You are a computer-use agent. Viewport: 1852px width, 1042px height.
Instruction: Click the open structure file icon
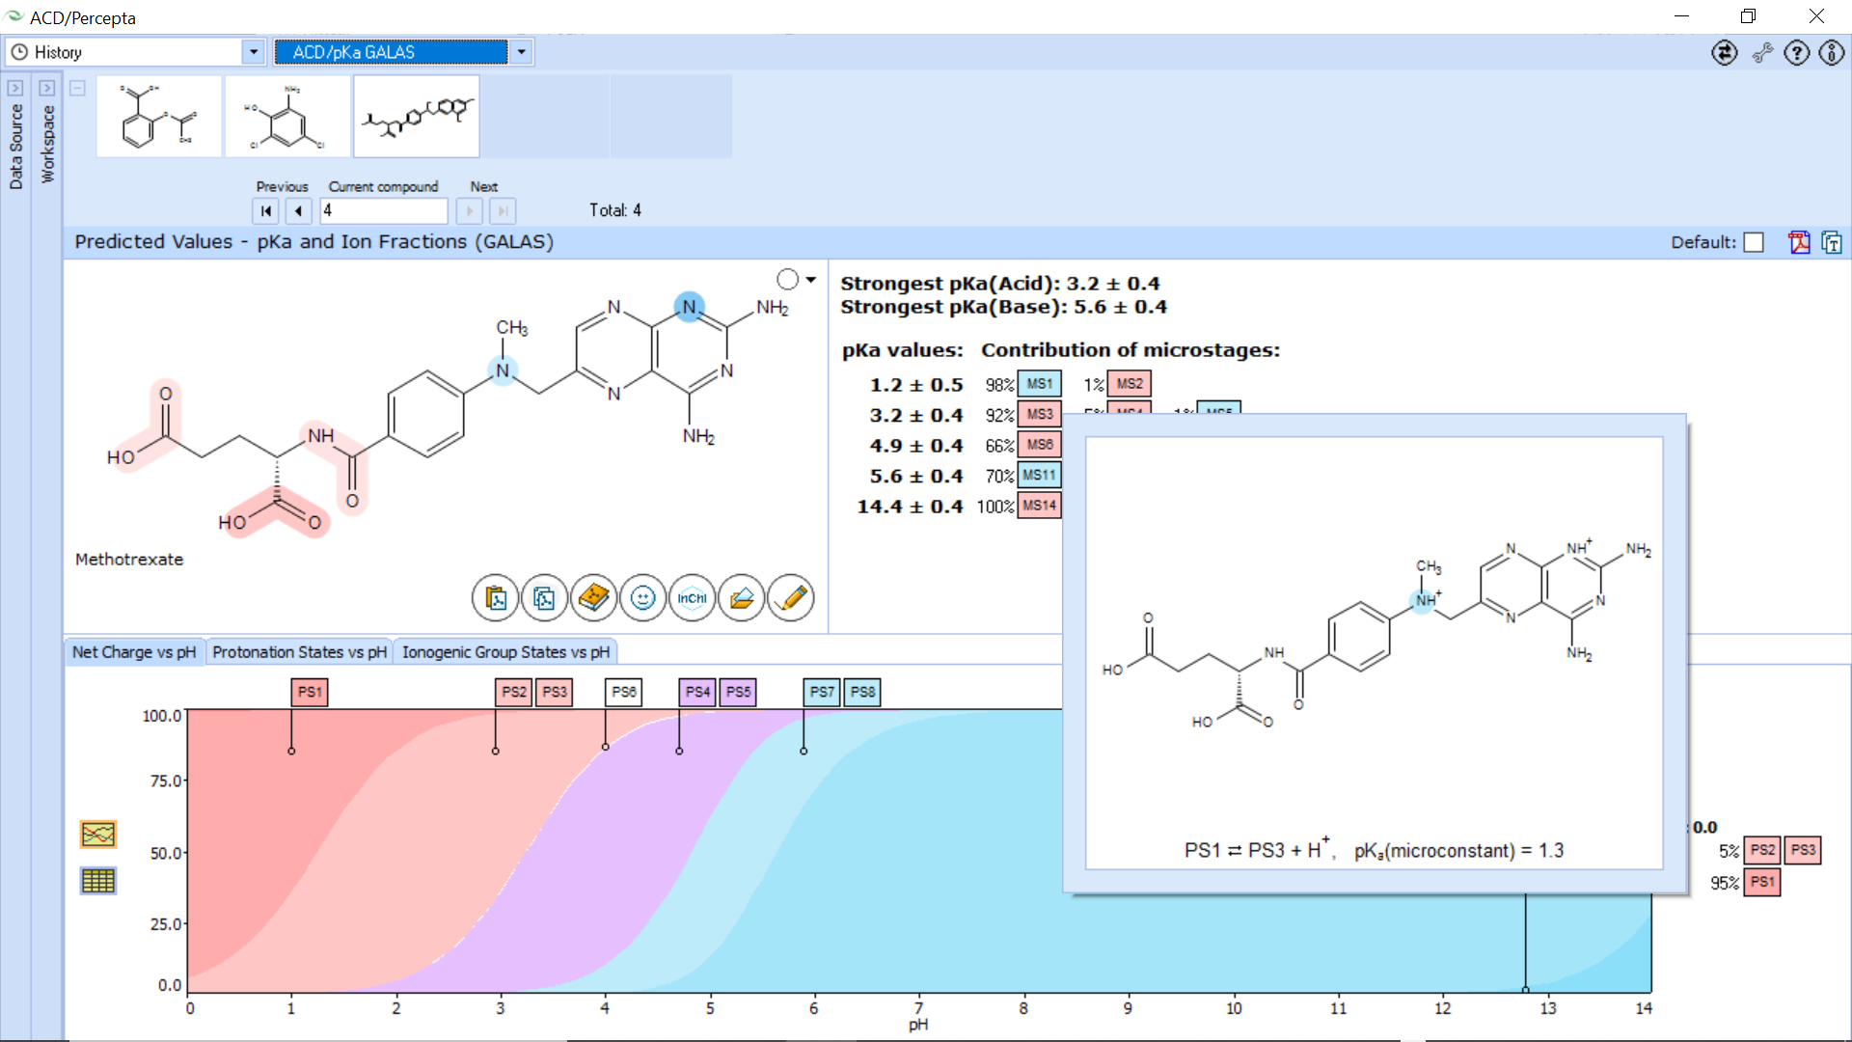(x=741, y=598)
